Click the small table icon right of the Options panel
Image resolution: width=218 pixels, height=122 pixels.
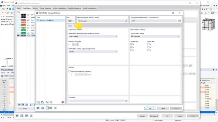click(190, 66)
